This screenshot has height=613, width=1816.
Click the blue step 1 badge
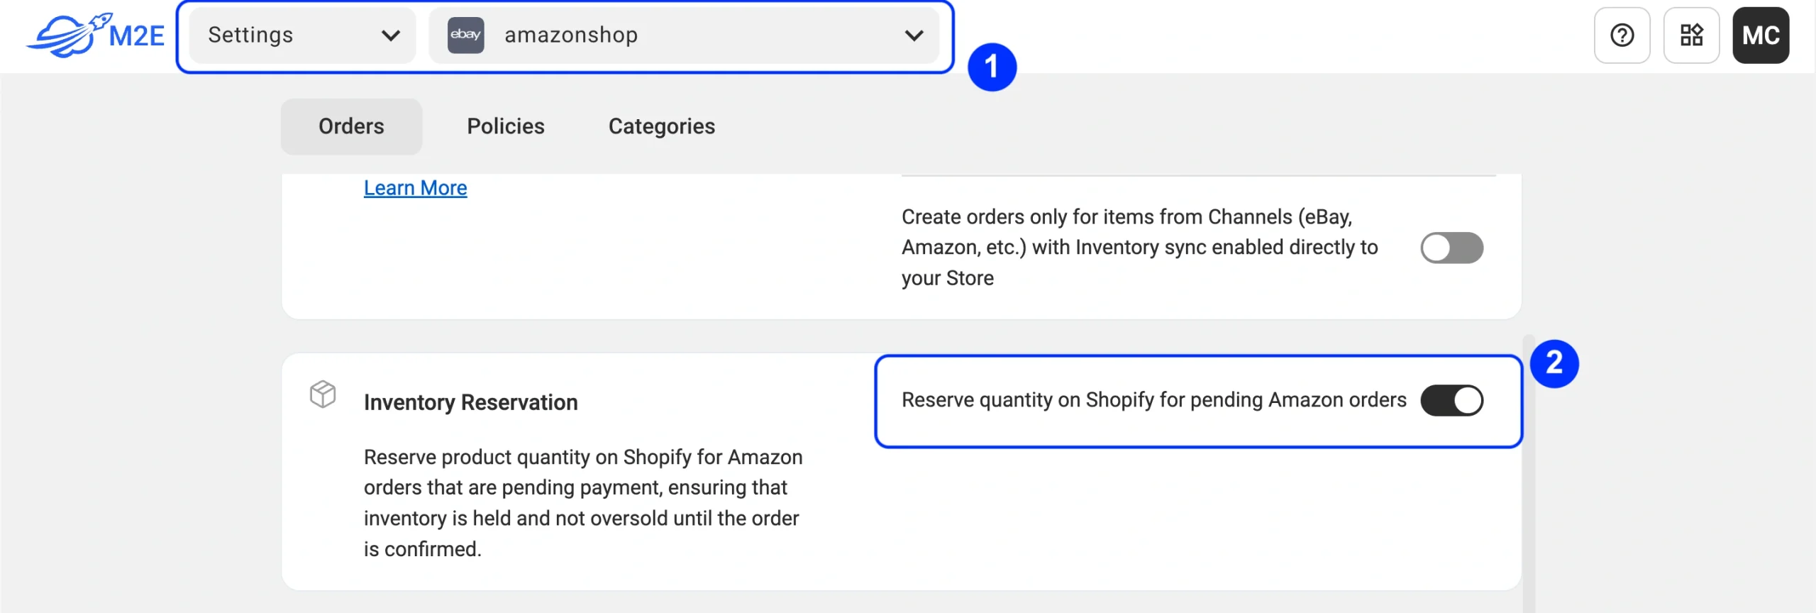click(992, 67)
